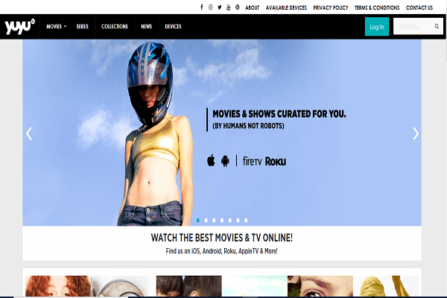The image size is (447, 298).
Task: Select the third carousel slide dot
Action: click(x=214, y=221)
